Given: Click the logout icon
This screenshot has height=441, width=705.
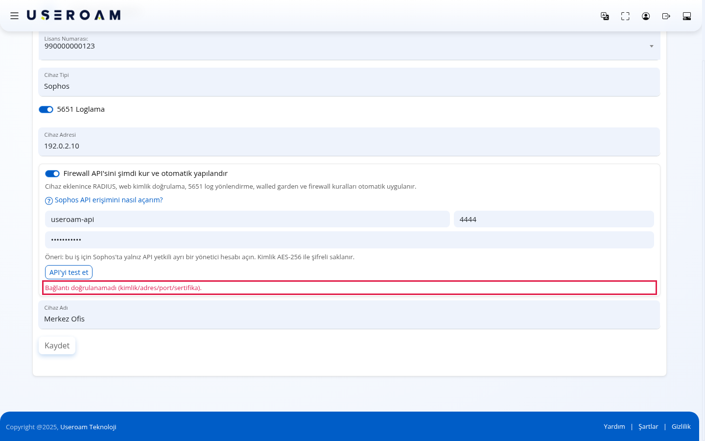Looking at the screenshot, I should (666, 16).
